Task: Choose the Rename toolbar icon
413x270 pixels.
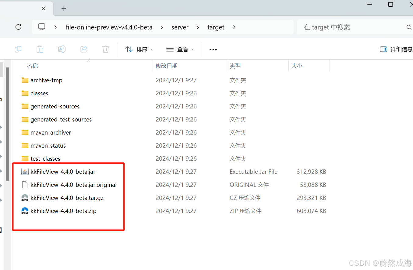Action: click(x=62, y=49)
